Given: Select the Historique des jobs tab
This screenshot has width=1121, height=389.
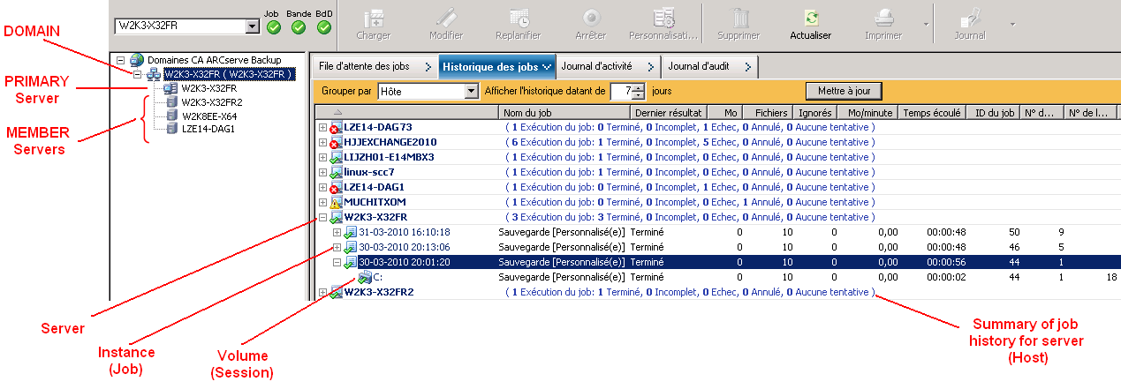Looking at the screenshot, I should 497,66.
